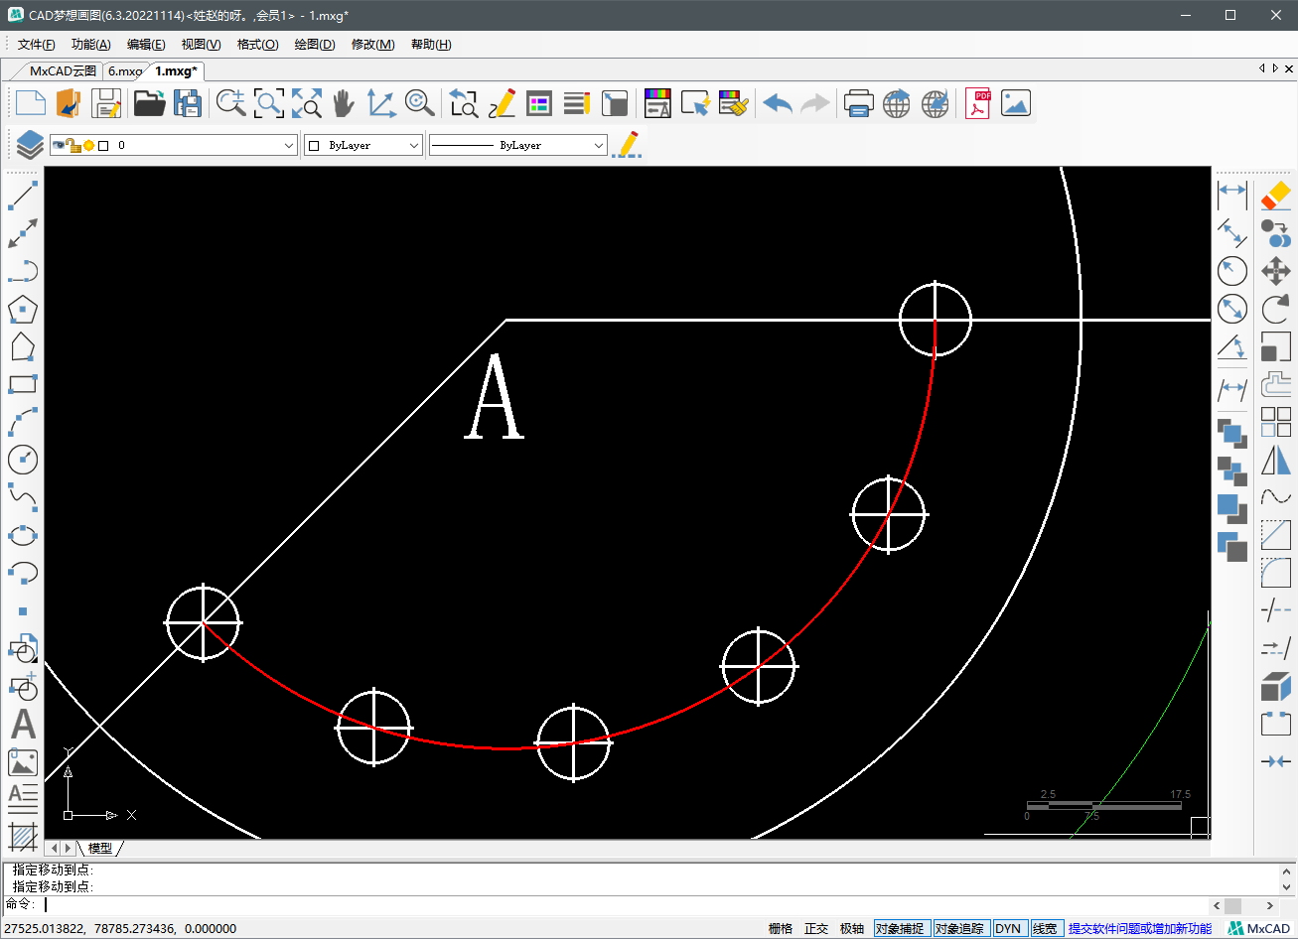Image resolution: width=1298 pixels, height=939 pixels.
Task: Select the Spline curve tool
Action: pyautogui.click(x=23, y=496)
